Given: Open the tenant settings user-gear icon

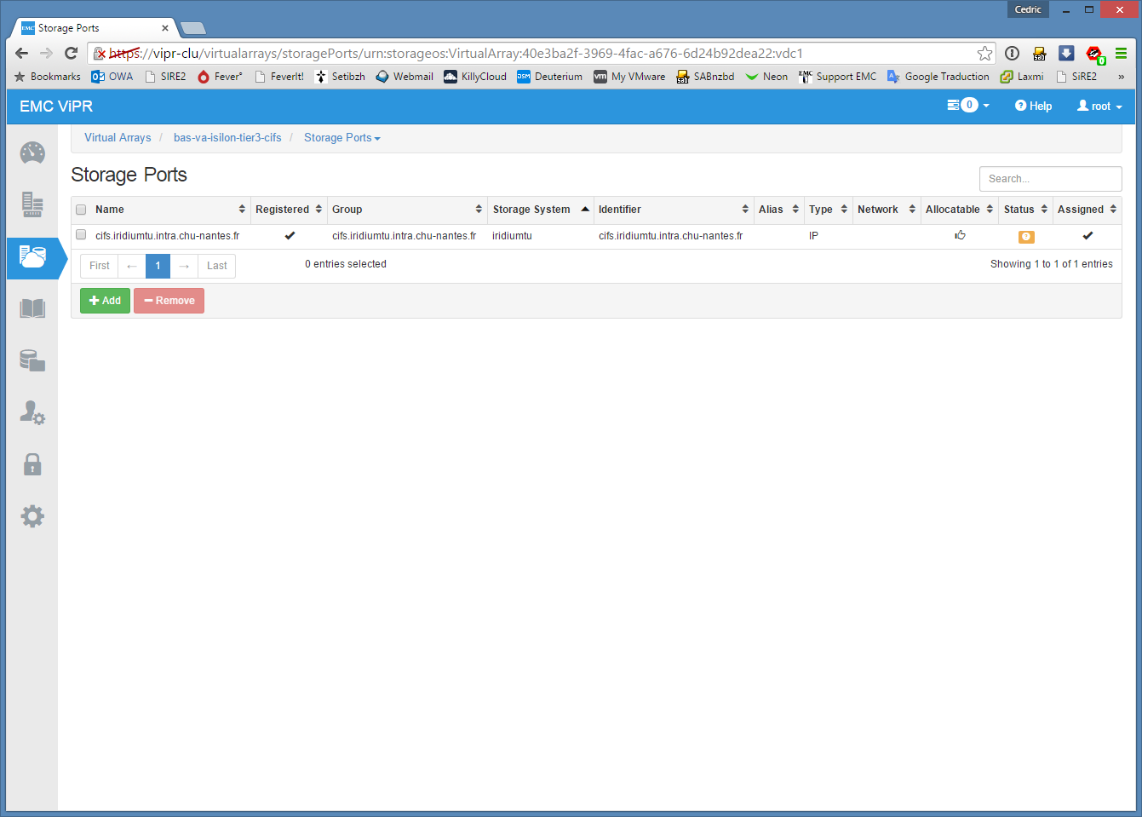Looking at the screenshot, I should click(32, 412).
